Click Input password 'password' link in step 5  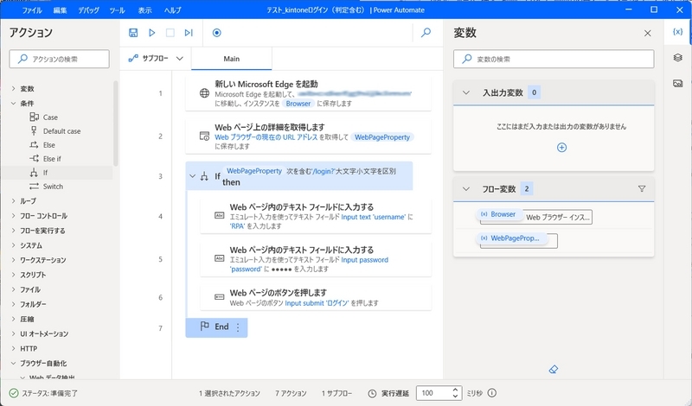(x=309, y=264)
